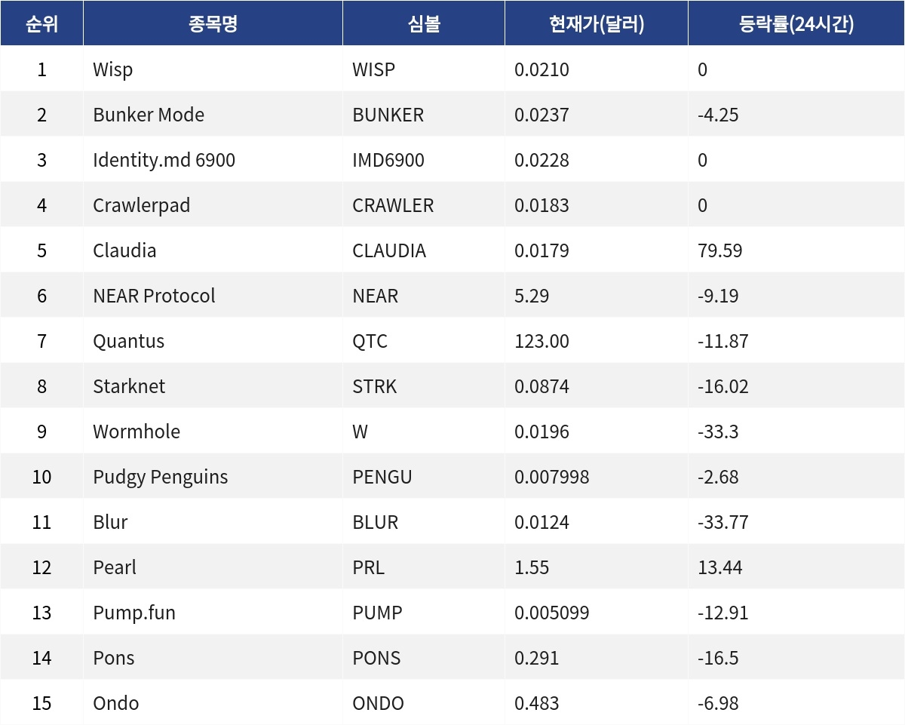Select the coin name Crawlerpad
This screenshot has height=725, width=905.
142,205
